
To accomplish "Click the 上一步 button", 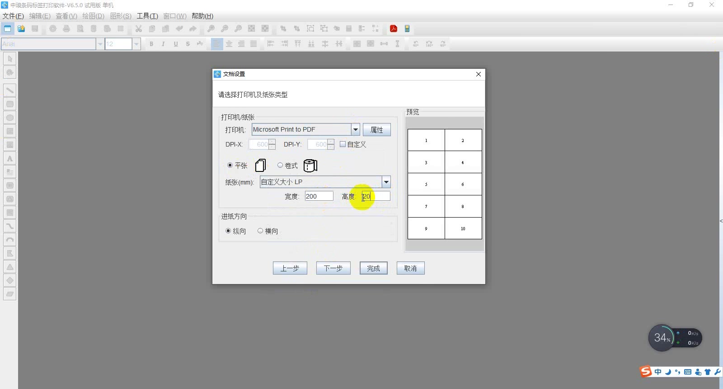I will (290, 268).
